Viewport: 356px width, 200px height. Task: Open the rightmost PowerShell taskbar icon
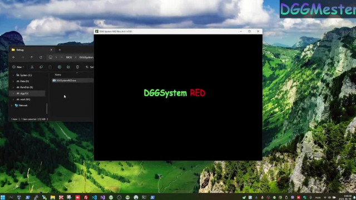click(x=152, y=198)
